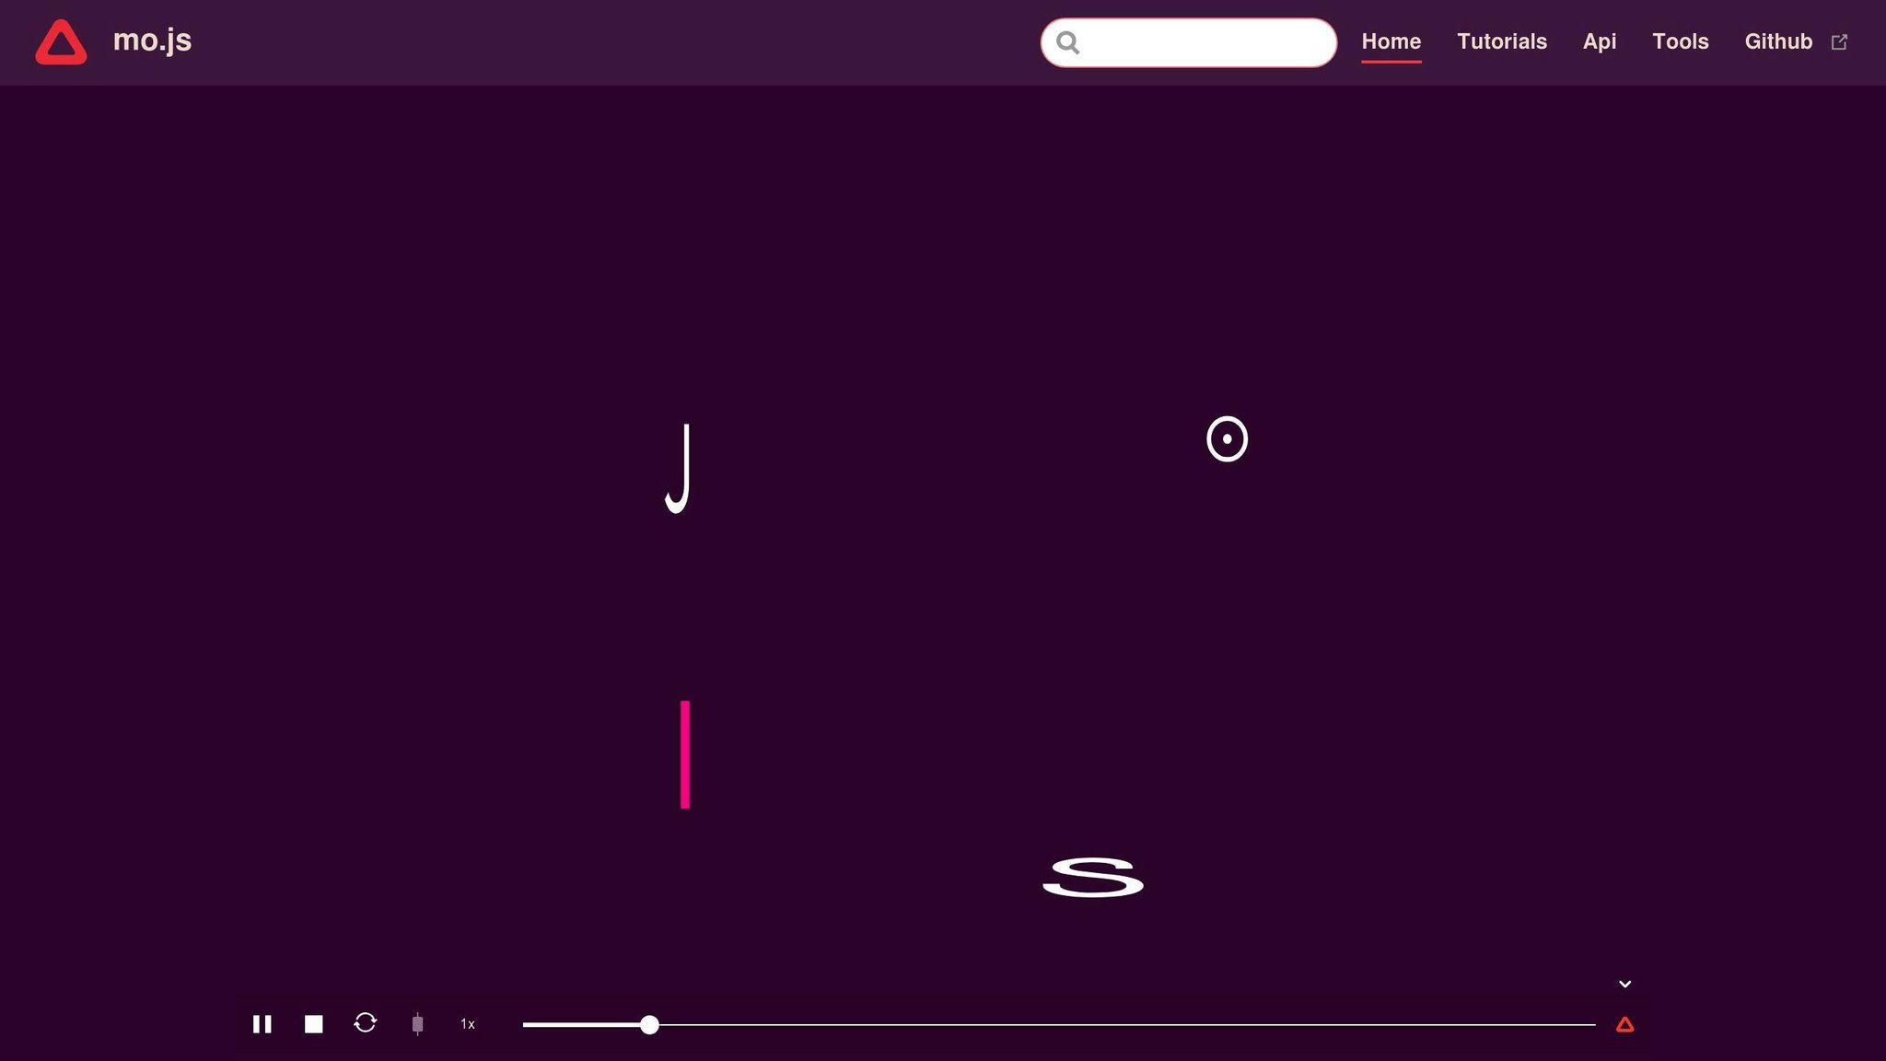Click the 1x playback speed label
1886x1061 pixels.
(467, 1023)
